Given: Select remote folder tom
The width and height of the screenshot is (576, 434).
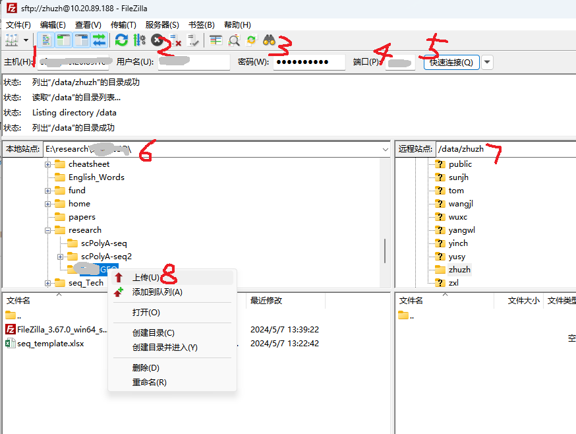Looking at the screenshot, I should click(x=456, y=191).
